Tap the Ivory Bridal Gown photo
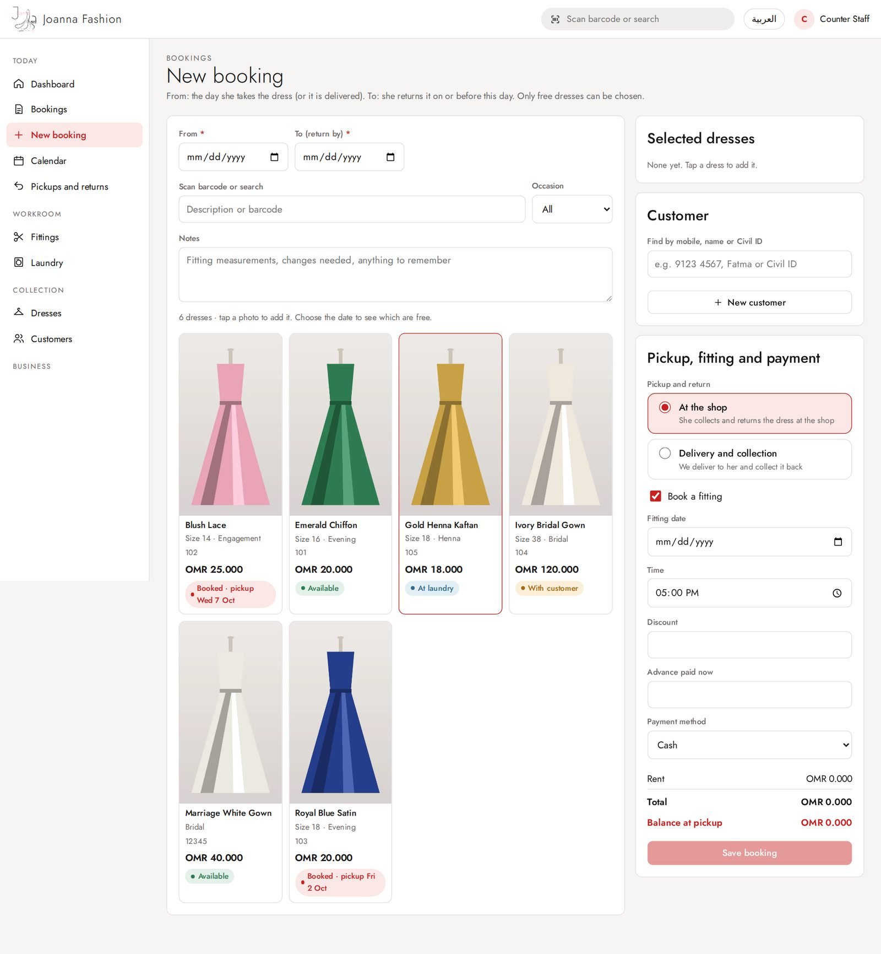 pos(561,424)
